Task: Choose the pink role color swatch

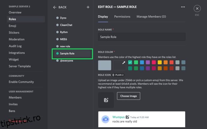Action: 154,62
